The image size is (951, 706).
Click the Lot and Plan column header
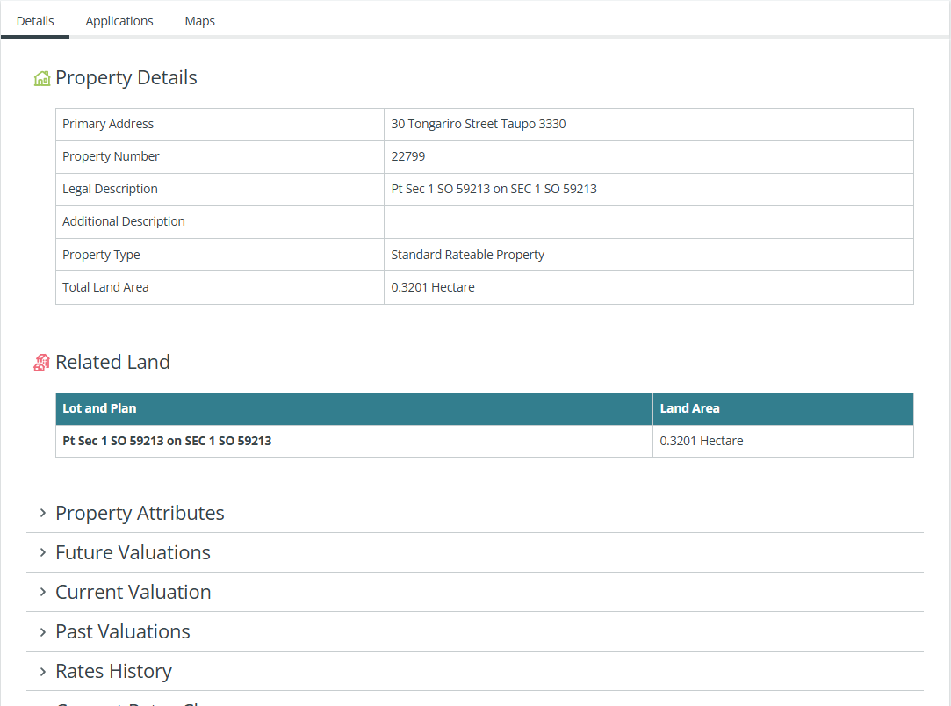[x=99, y=408]
